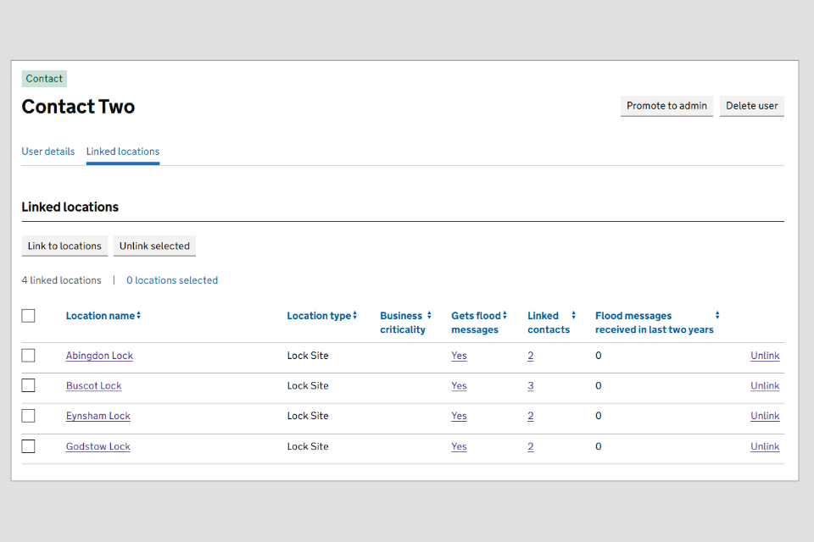Check the Abingdon Lock row checkbox
The height and width of the screenshot is (542, 814).
(x=29, y=356)
